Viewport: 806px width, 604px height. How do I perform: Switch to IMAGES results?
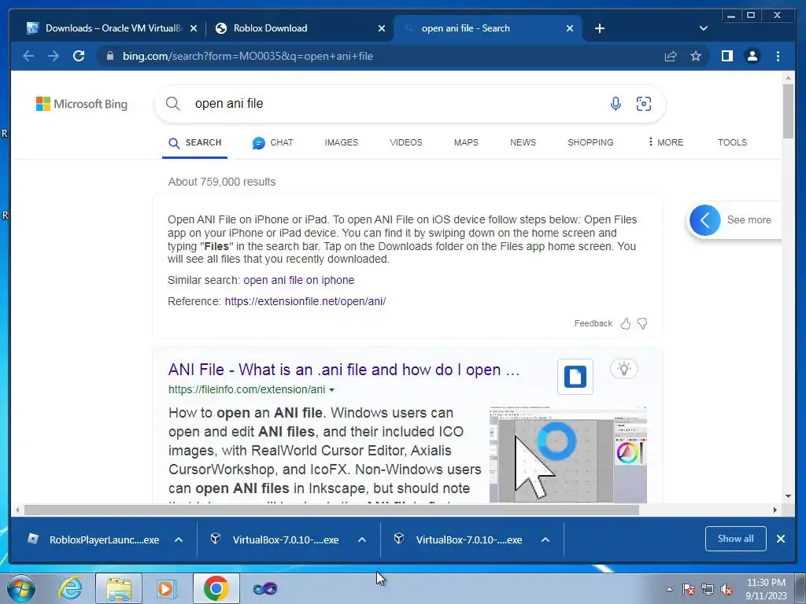coord(342,142)
